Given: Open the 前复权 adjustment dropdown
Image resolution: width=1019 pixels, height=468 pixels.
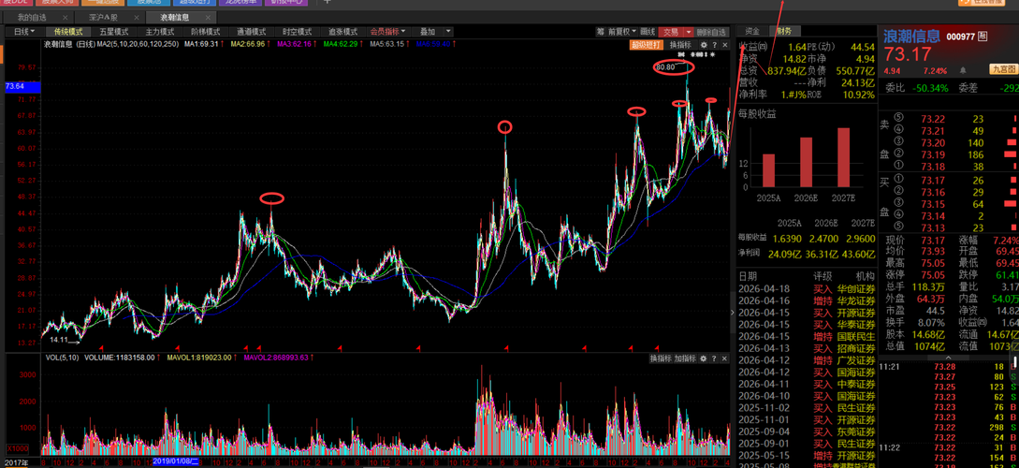Looking at the screenshot, I should pyautogui.click(x=622, y=31).
